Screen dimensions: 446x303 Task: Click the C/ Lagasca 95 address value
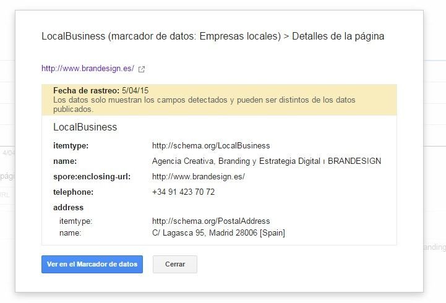218,233
